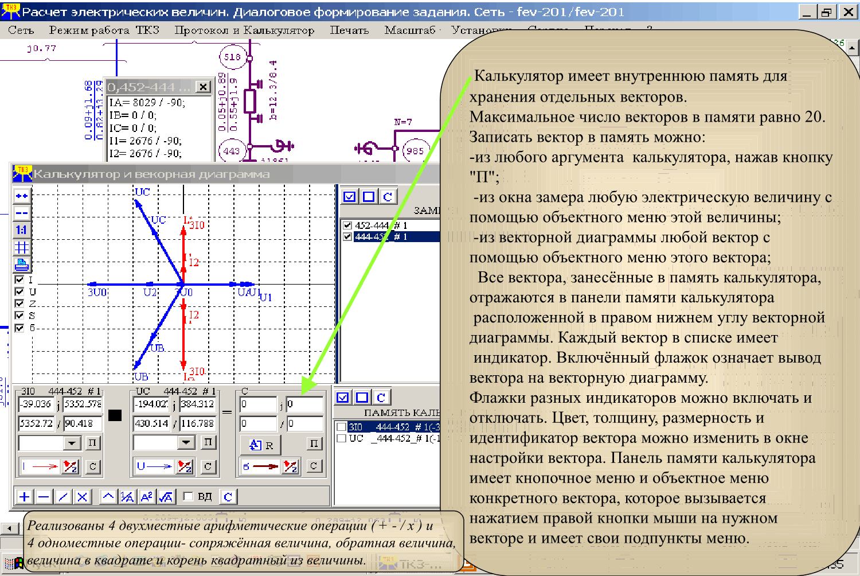Uncheck the 452-444 # 1 measurement entry
The width and height of the screenshot is (860, 576).
point(347,225)
